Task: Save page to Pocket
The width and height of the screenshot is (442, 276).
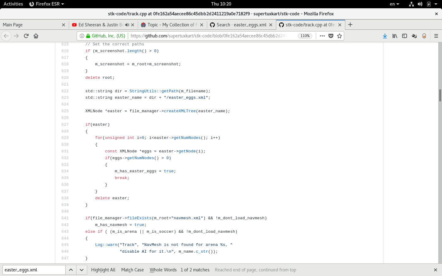Action: 331,36
